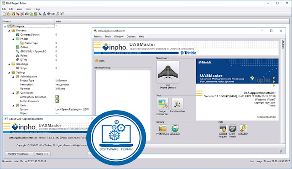Click the New project toolbar icon
292x169 pixels.
tap(4, 14)
